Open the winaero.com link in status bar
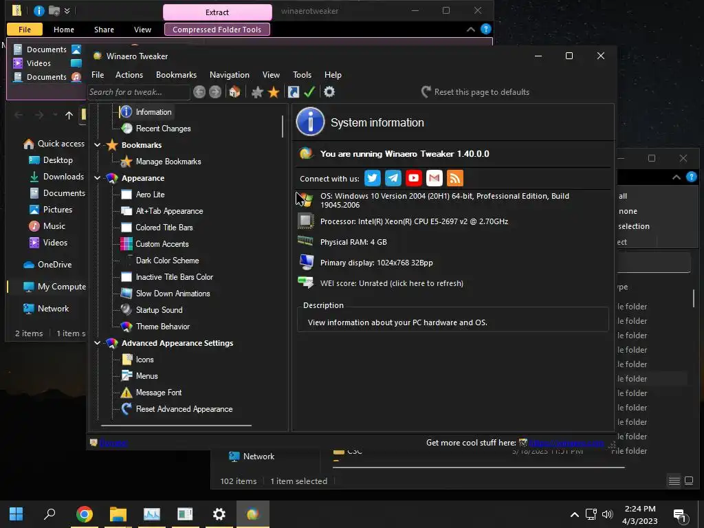704x528 pixels. pyautogui.click(x=567, y=443)
